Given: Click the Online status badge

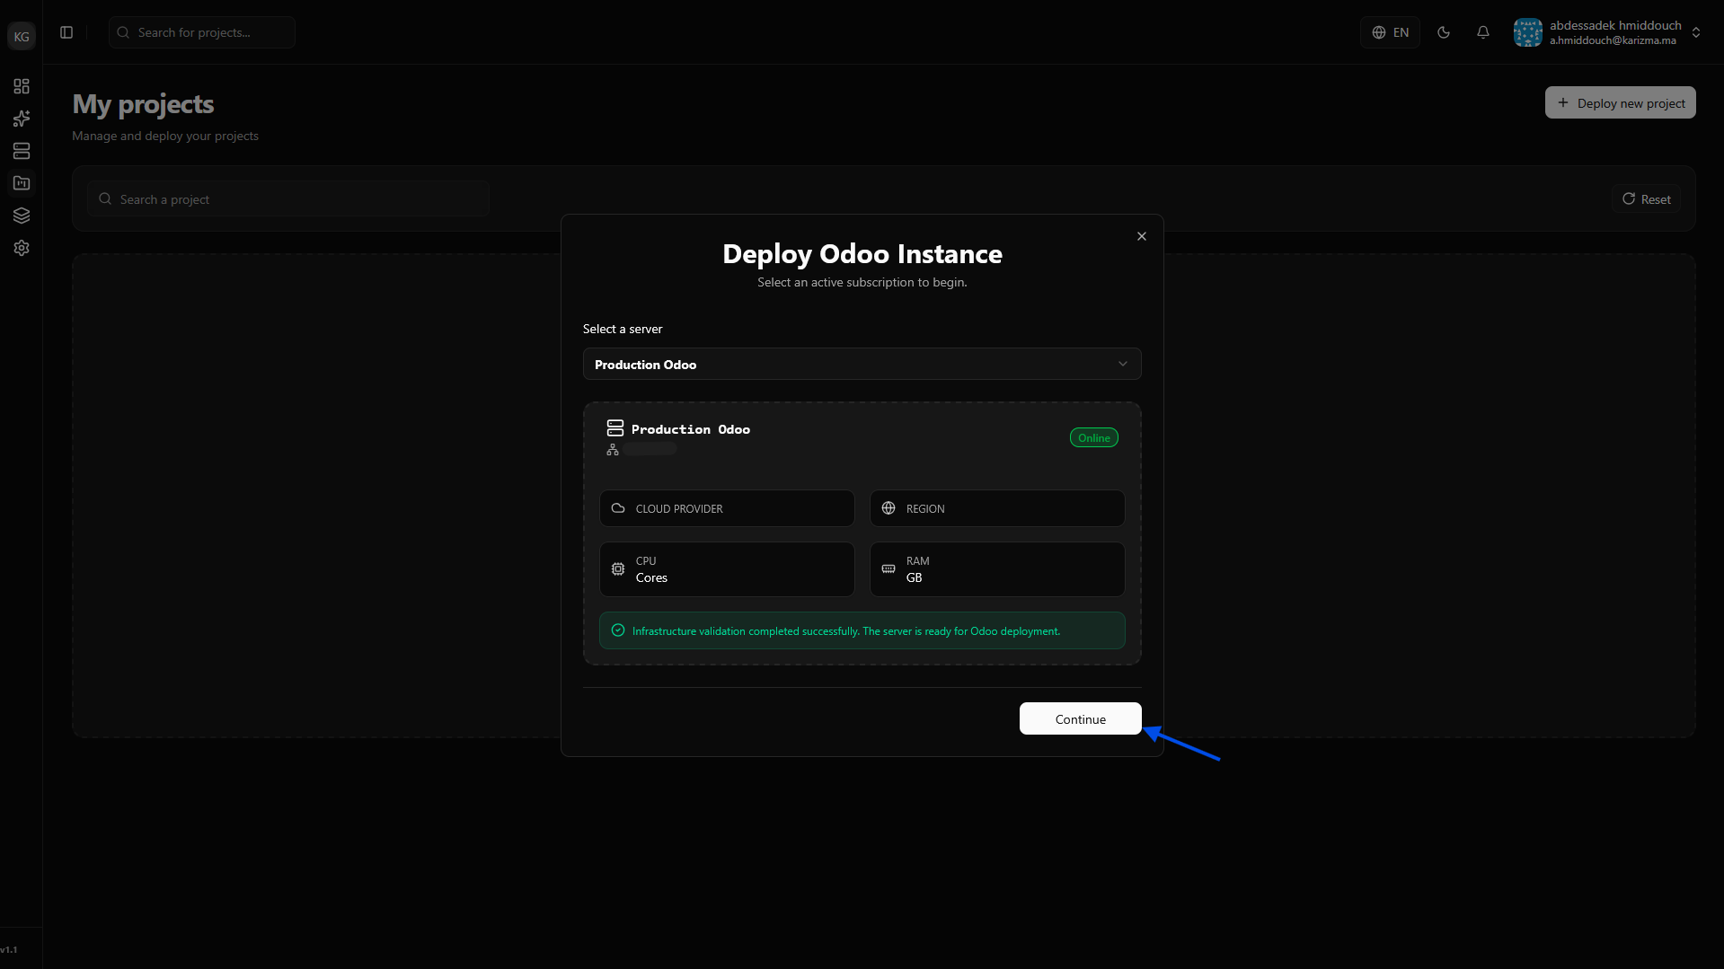Looking at the screenshot, I should click(1093, 437).
